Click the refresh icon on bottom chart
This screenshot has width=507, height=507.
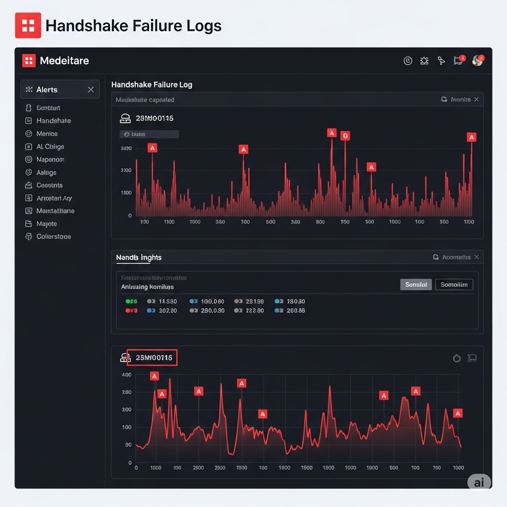click(456, 358)
